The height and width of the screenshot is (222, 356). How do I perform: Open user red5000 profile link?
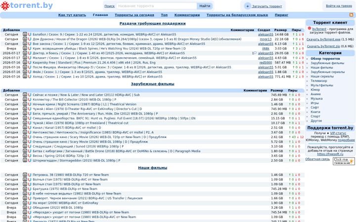(x=266, y=62)
